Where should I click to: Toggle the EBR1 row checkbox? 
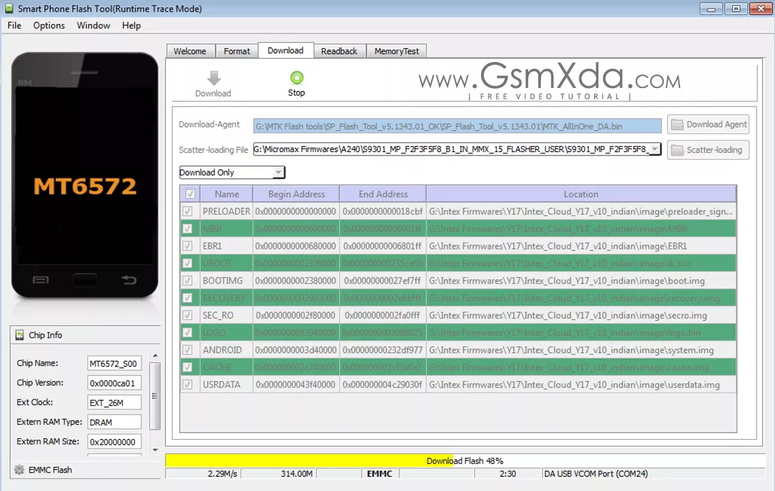coord(188,246)
